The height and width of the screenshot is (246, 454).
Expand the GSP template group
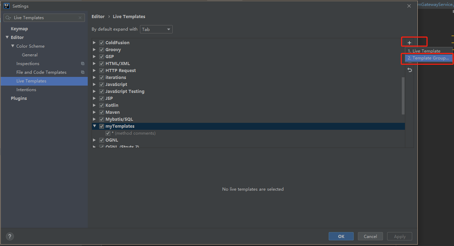click(x=94, y=56)
